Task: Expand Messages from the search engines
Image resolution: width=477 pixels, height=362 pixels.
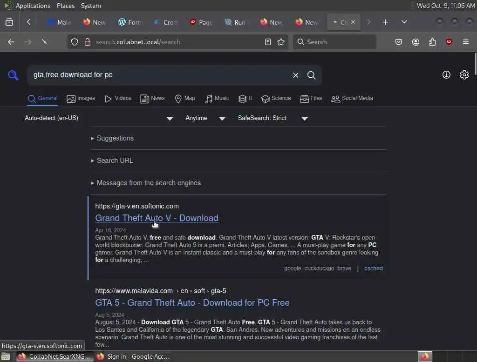Action: [146, 183]
